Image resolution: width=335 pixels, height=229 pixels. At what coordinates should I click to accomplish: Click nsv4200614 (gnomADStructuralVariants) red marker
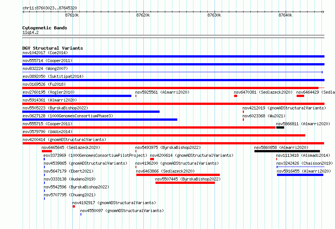pyautogui.click(x=152, y=159)
